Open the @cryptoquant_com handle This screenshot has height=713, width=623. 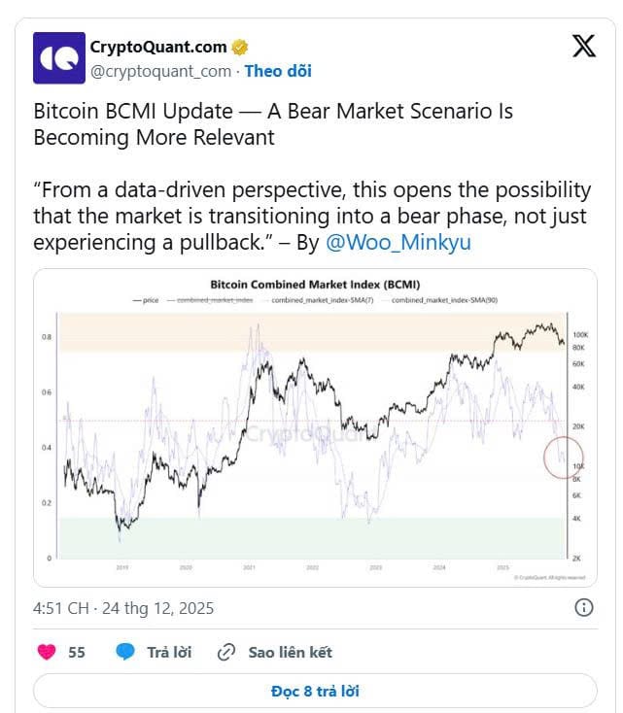coord(161,71)
